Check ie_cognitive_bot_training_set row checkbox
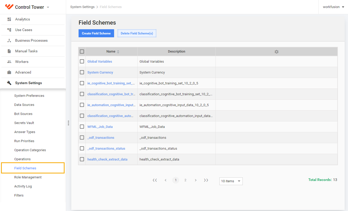 tap(82, 83)
